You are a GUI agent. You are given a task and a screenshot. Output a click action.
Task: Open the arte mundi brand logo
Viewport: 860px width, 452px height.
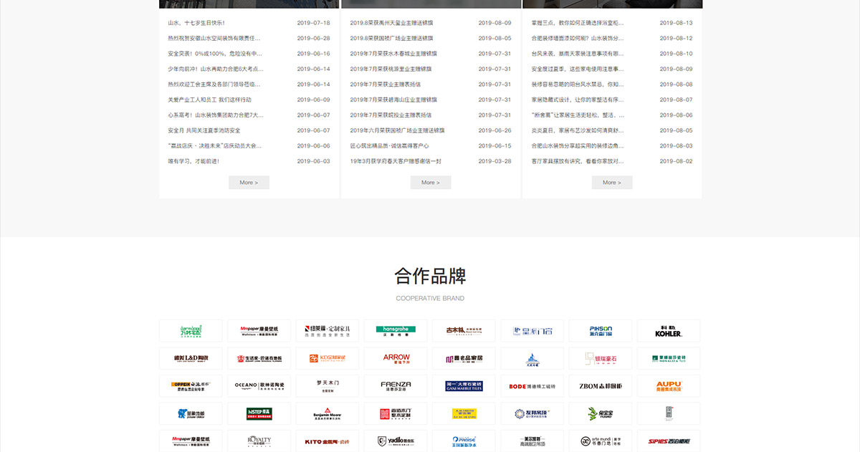pyautogui.click(x=601, y=441)
